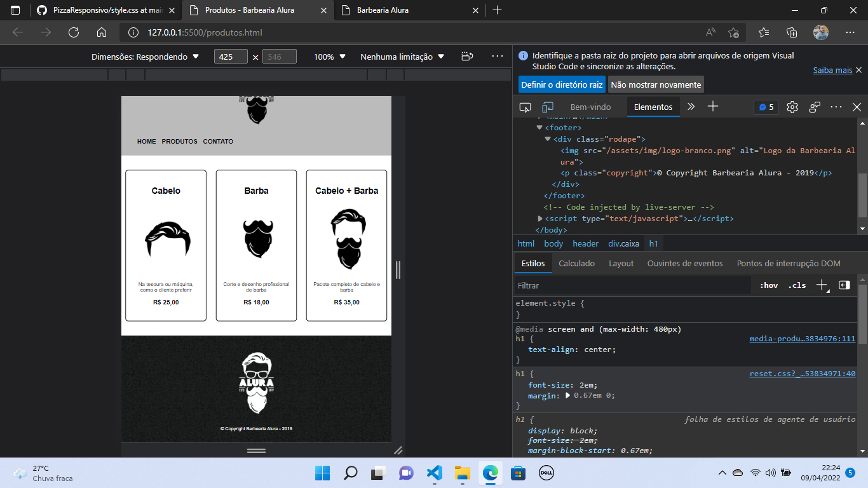Open the Nenhuma limitação throttling dropdown
Screen dimensions: 868x488
(x=402, y=57)
